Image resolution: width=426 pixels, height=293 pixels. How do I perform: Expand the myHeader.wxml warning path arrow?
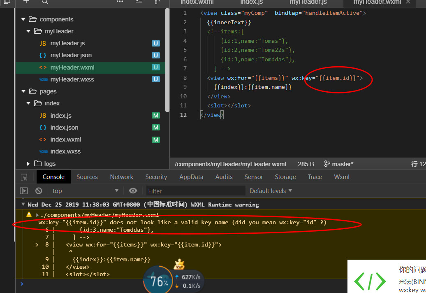click(37, 215)
